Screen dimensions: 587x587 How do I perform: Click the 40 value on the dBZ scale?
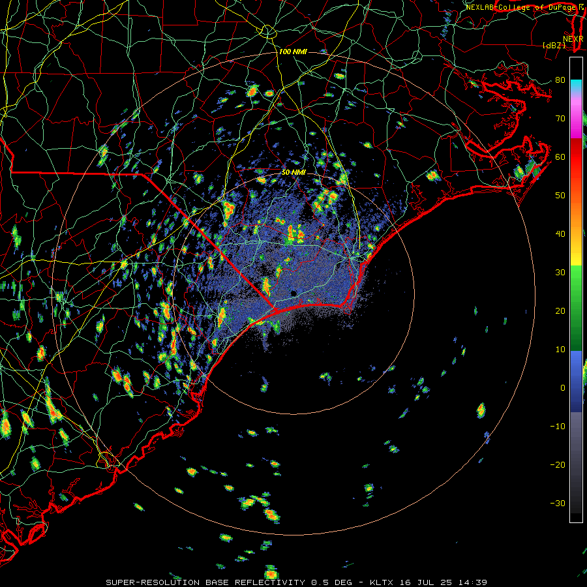tap(560, 233)
